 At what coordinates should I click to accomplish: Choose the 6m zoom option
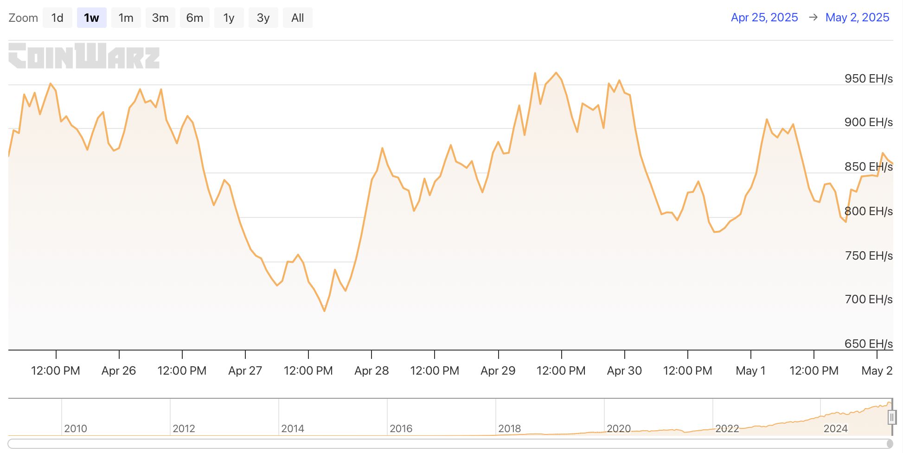[194, 18]
